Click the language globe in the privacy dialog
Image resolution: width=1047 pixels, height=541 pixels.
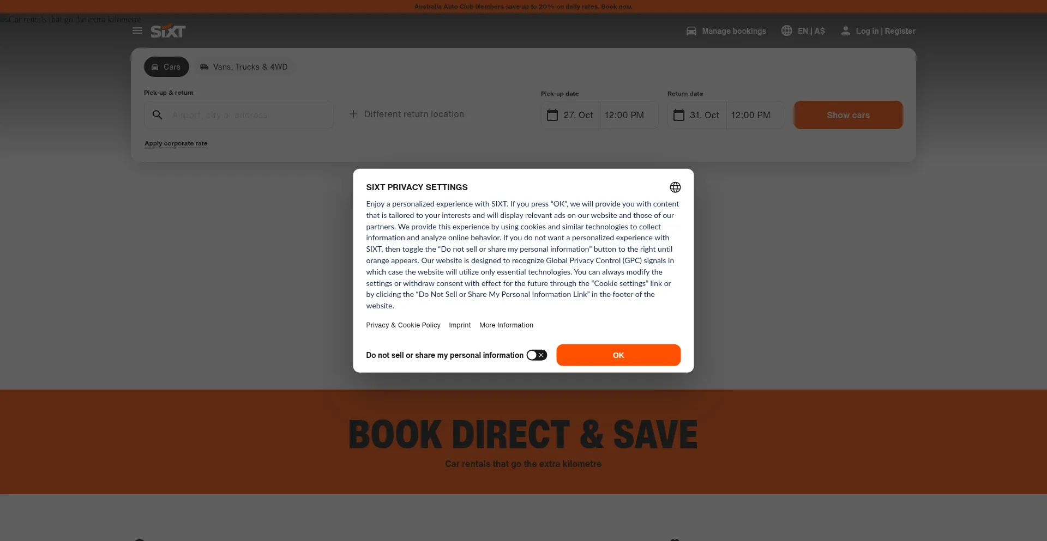pos(675,187)
